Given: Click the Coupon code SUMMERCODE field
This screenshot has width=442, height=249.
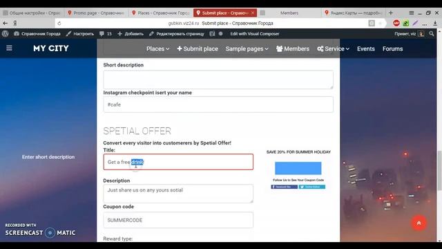Looking at the screenshot, I should tap(178, 220).
